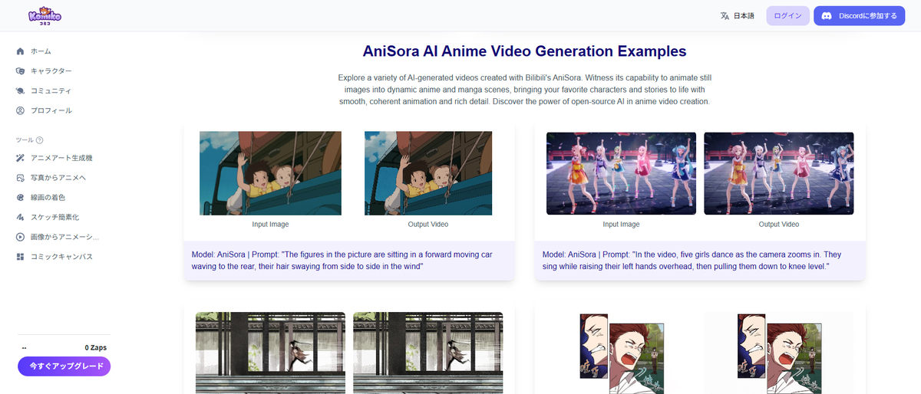The image size is (921, 394).
Task: Click the character mask icon beside キャラクター
Action: pyautogui.click(x=20, y=71)
